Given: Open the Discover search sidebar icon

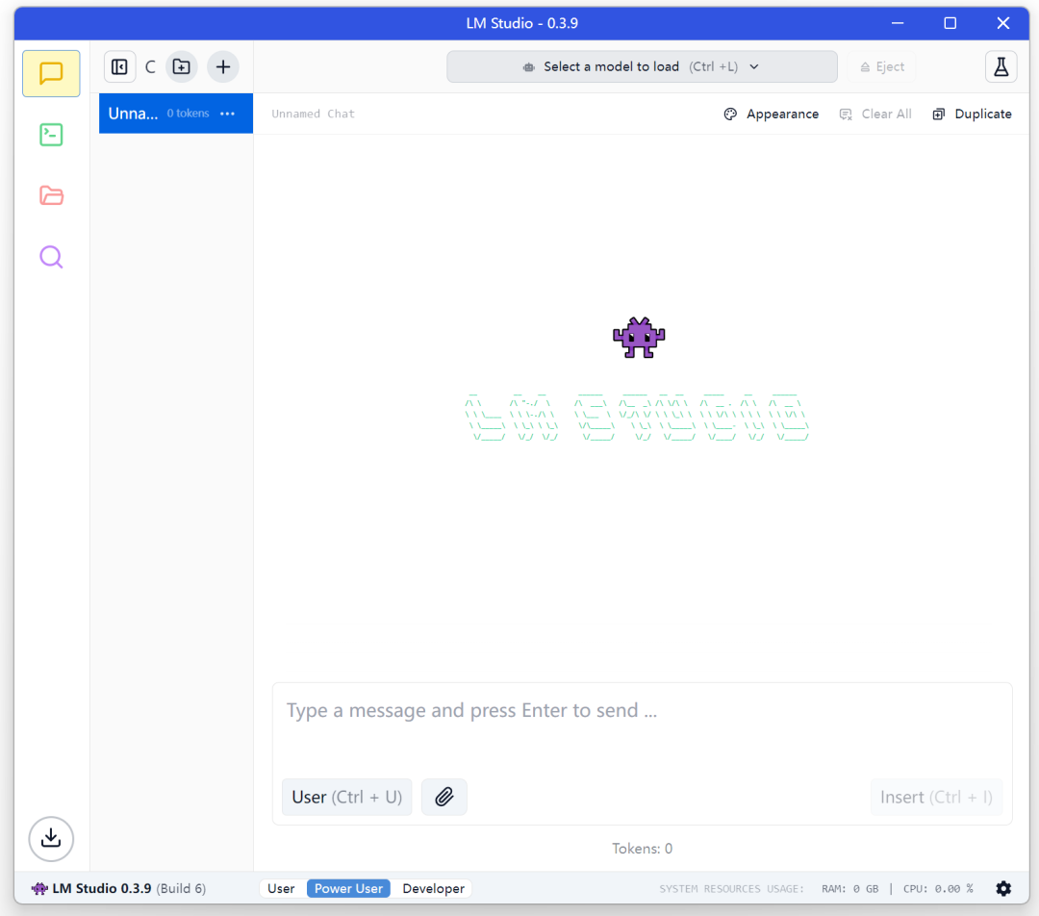Looking at the screenshot, I should [x=51, y=257].
